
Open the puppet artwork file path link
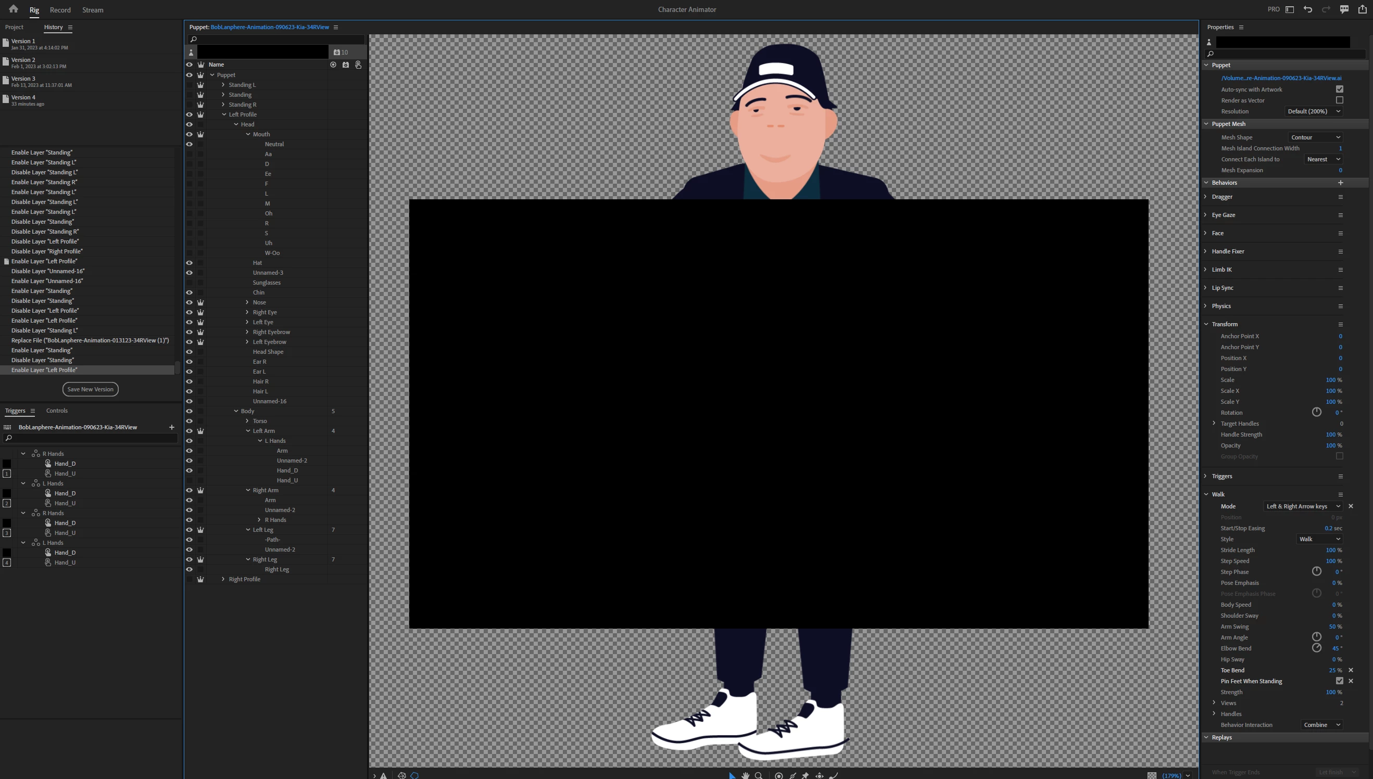1281,78
